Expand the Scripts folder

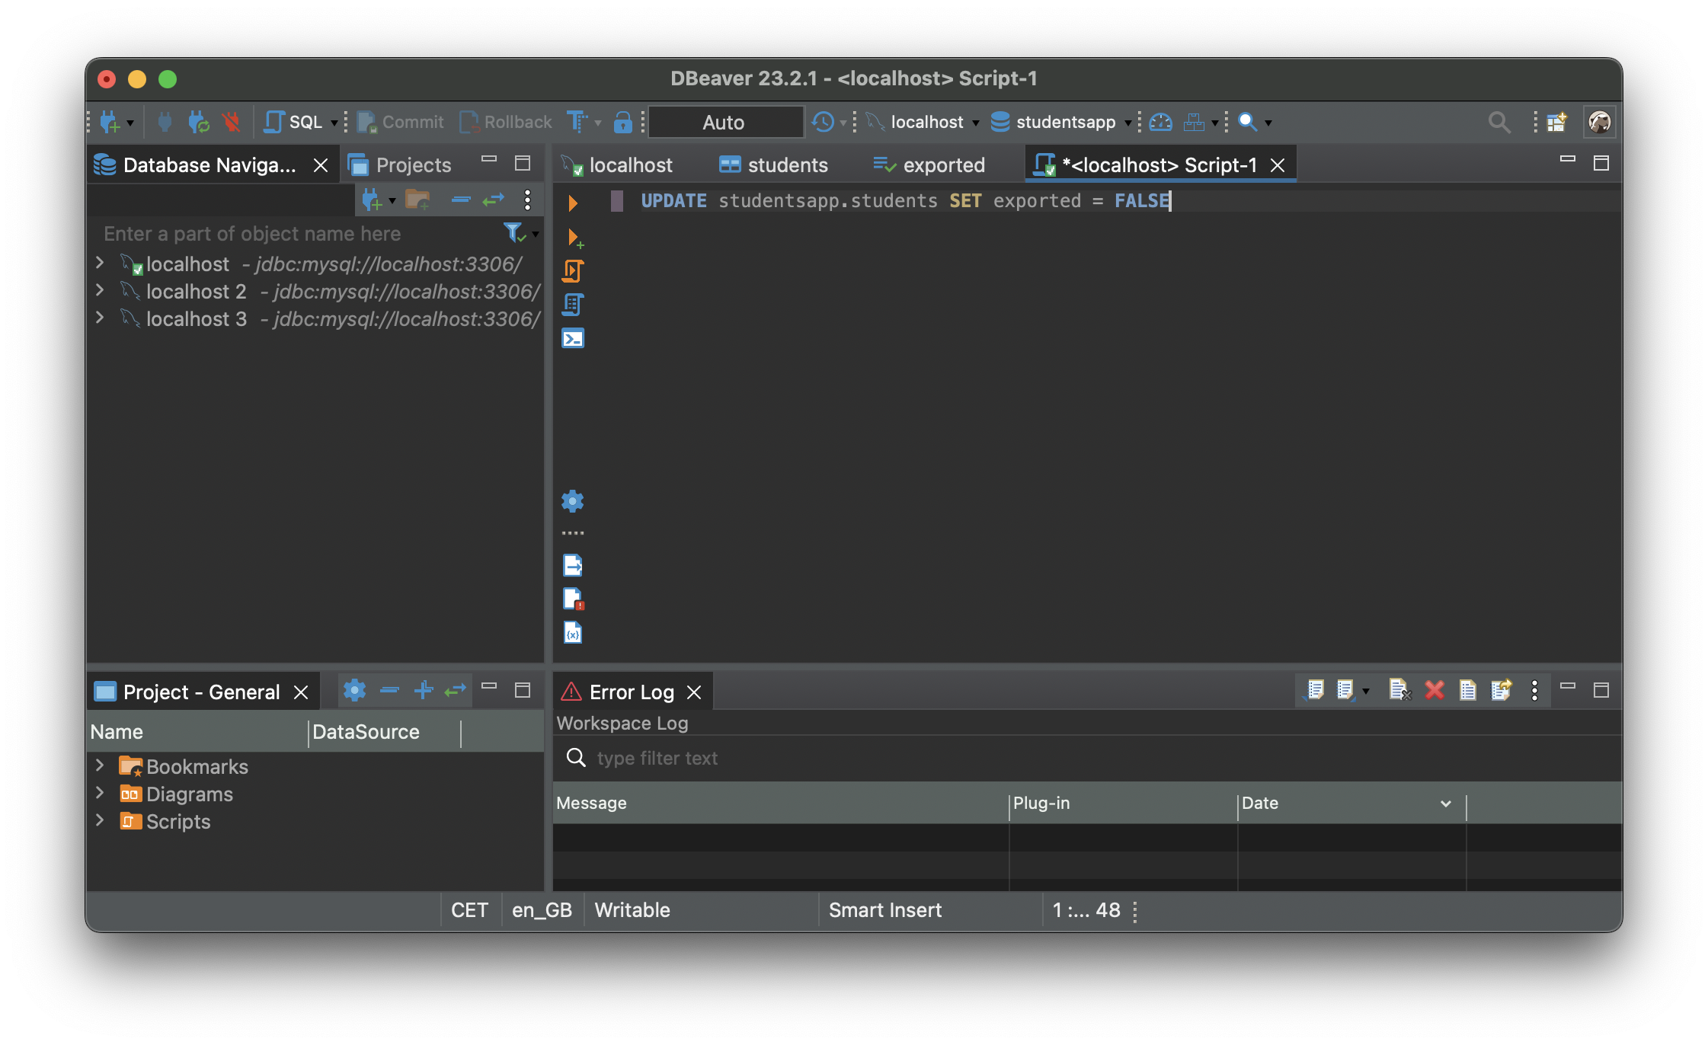pos(100,820)
